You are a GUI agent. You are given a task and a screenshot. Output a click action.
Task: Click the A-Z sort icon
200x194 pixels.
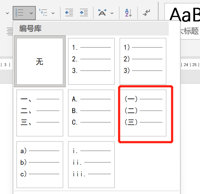click(128, 13)
